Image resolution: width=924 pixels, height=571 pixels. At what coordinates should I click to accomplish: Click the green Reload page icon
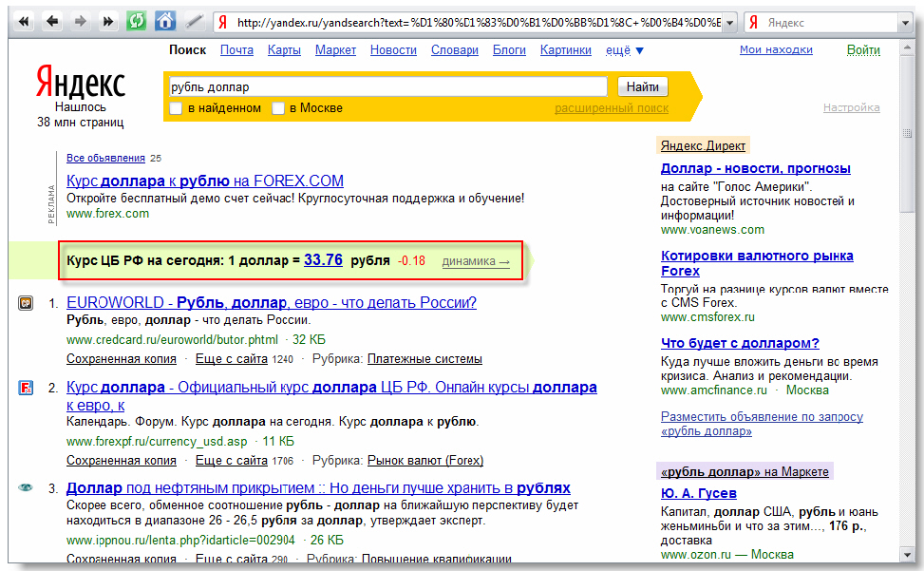[137, 21]
